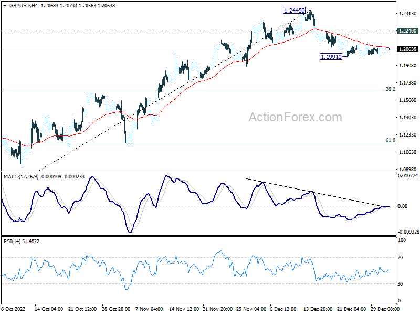Click the 1.22400 horizontal level price tag
This screenshot has height=315, width=420.
(408, 31)
